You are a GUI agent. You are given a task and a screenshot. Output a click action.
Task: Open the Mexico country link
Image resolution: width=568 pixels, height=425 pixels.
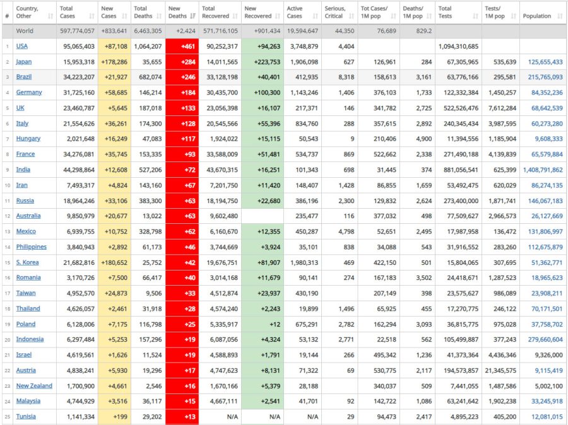pyautogui.click(x=26, y=231)
